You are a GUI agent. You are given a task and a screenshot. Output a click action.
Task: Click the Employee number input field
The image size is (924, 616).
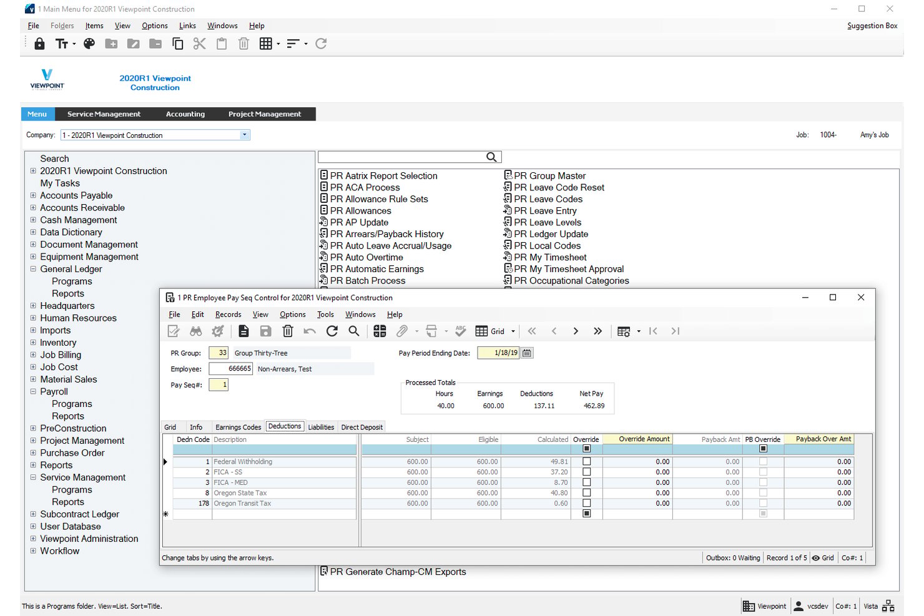(x=230, y=369)
